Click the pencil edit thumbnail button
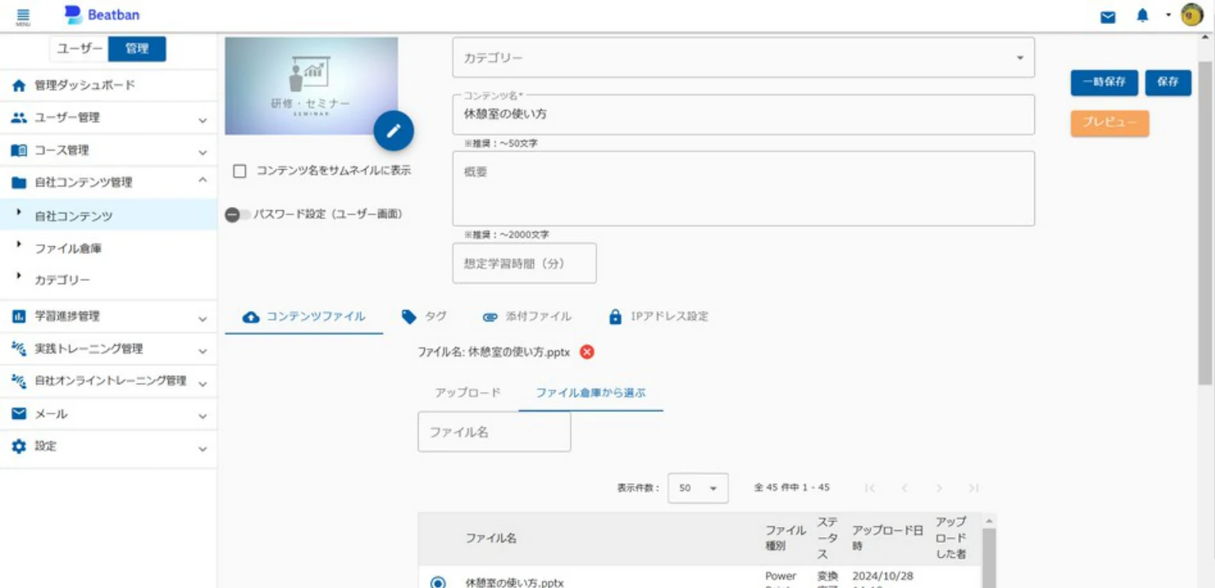 393,131
